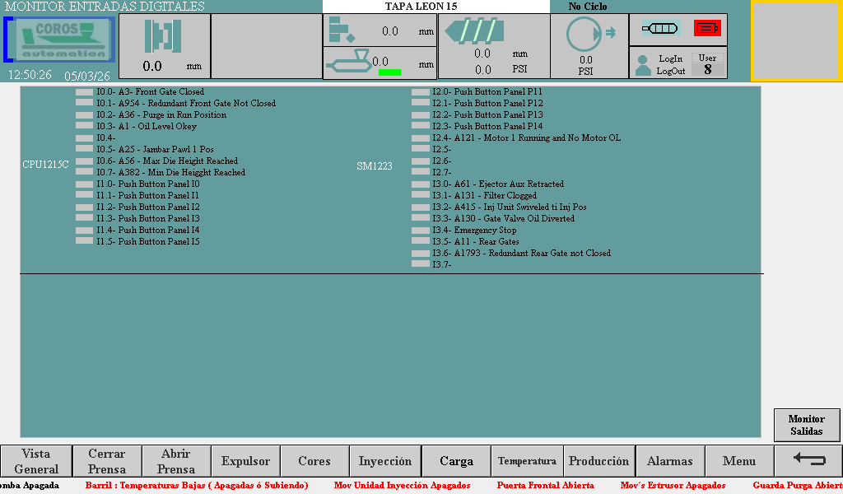Viewport: 843px width, 494px height.
Task: Click the I3.1 Filter Clogged indicator
Action: pyautogui.click(x=420, y=196)
